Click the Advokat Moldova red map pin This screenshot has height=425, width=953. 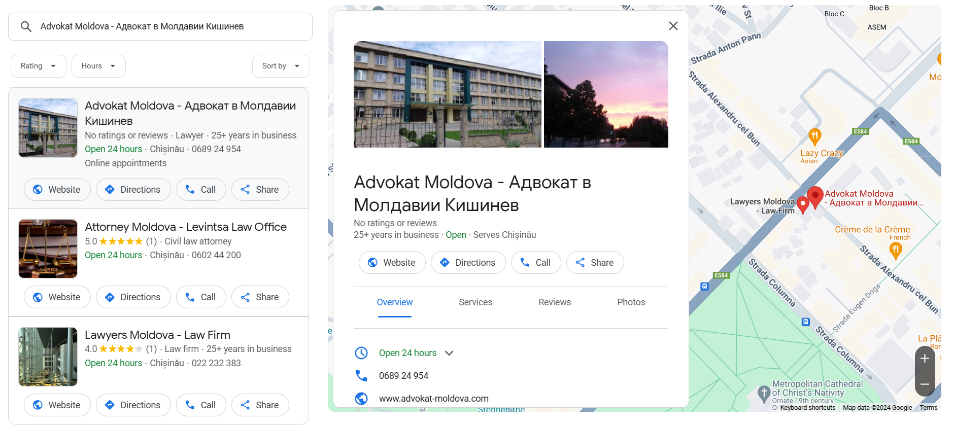(815, 197)
